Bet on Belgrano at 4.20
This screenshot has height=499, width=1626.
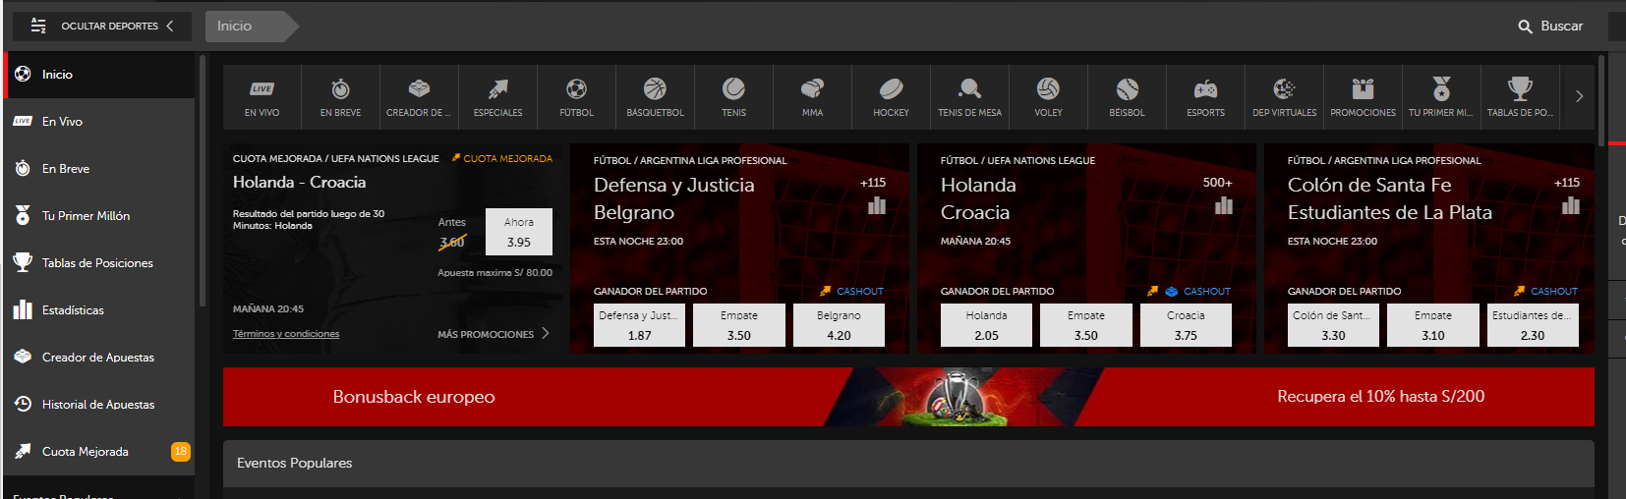coord(839,325)
